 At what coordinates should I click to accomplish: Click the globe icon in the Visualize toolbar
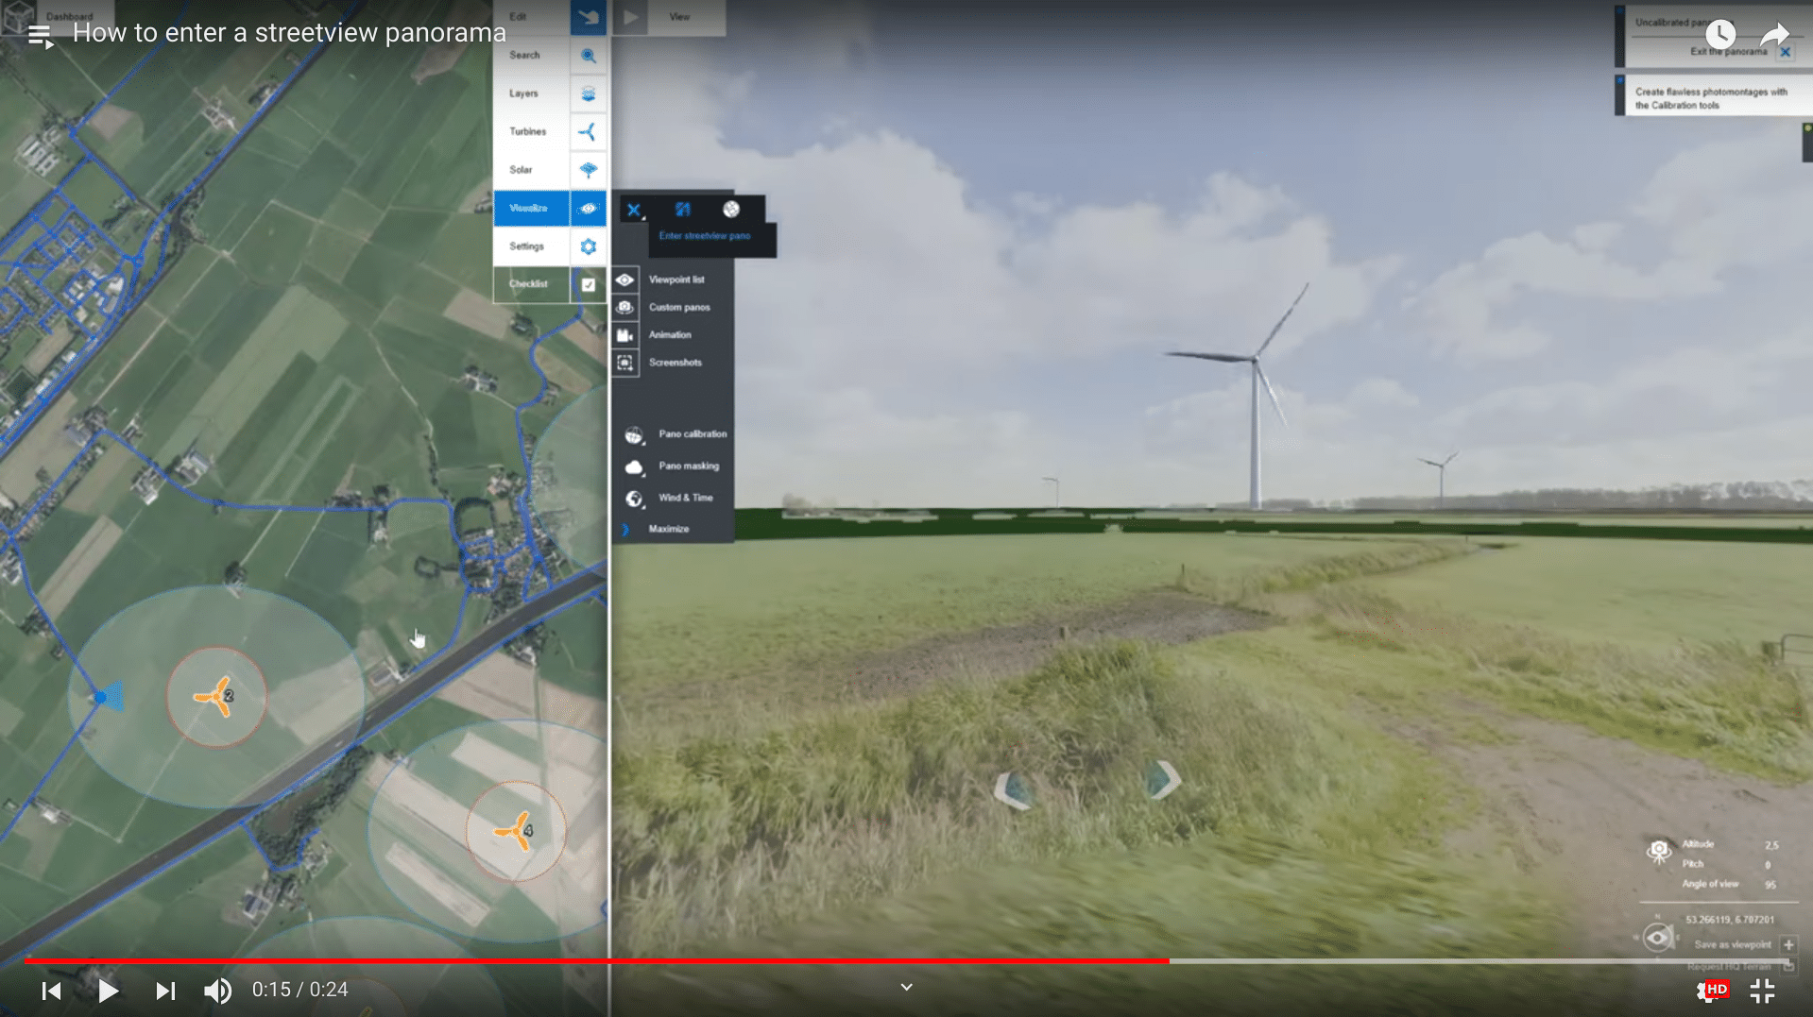point(731,210)
